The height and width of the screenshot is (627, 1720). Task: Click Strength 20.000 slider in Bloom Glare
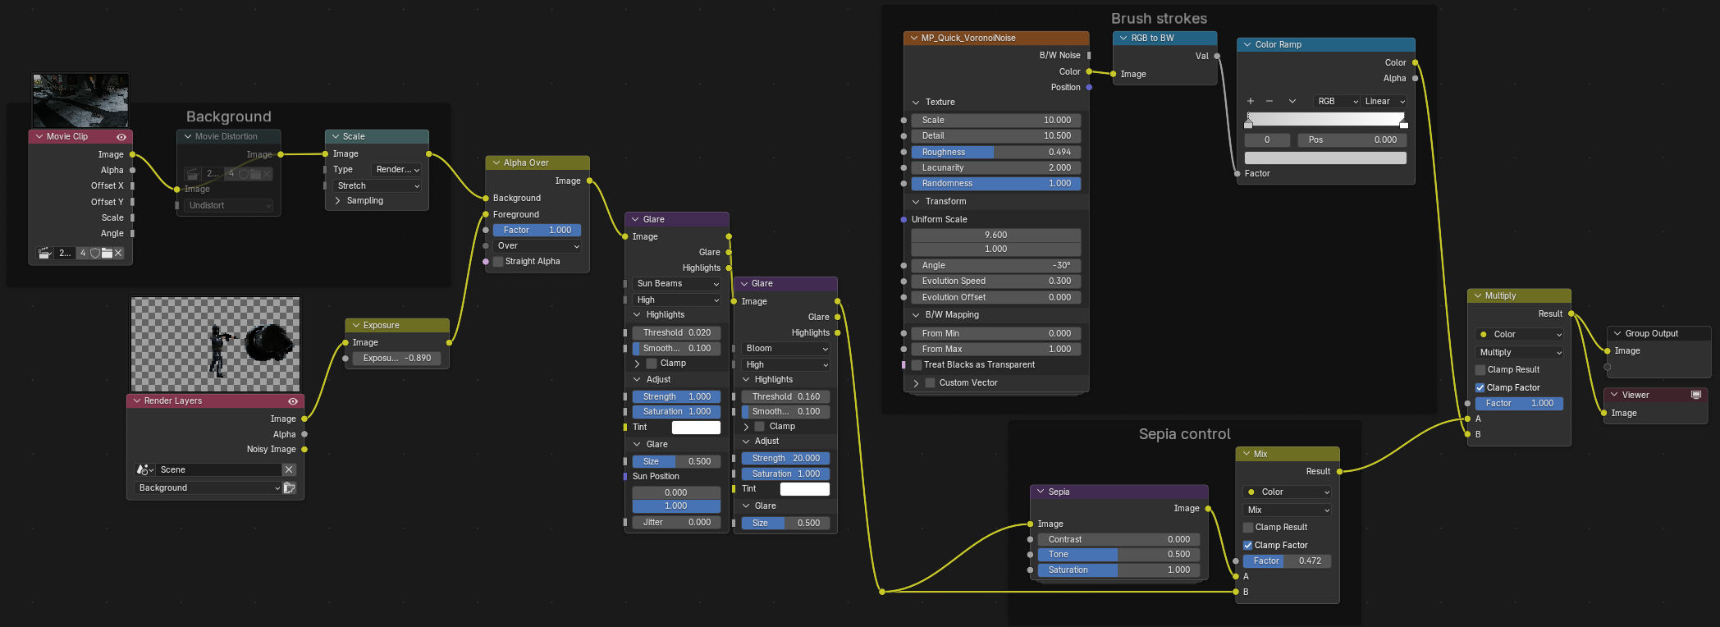coord(786,458)
